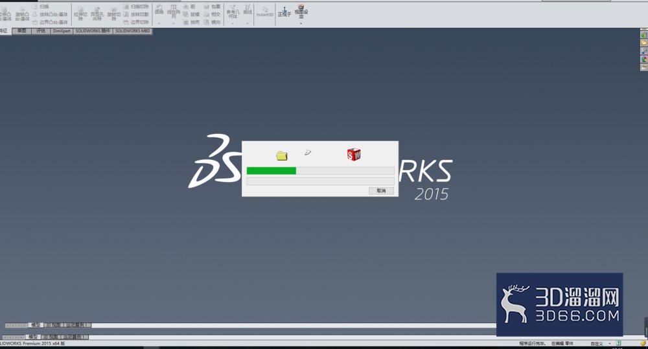
Task: Select the 边界切除 boundary cut tool
Action: [136, 22]
